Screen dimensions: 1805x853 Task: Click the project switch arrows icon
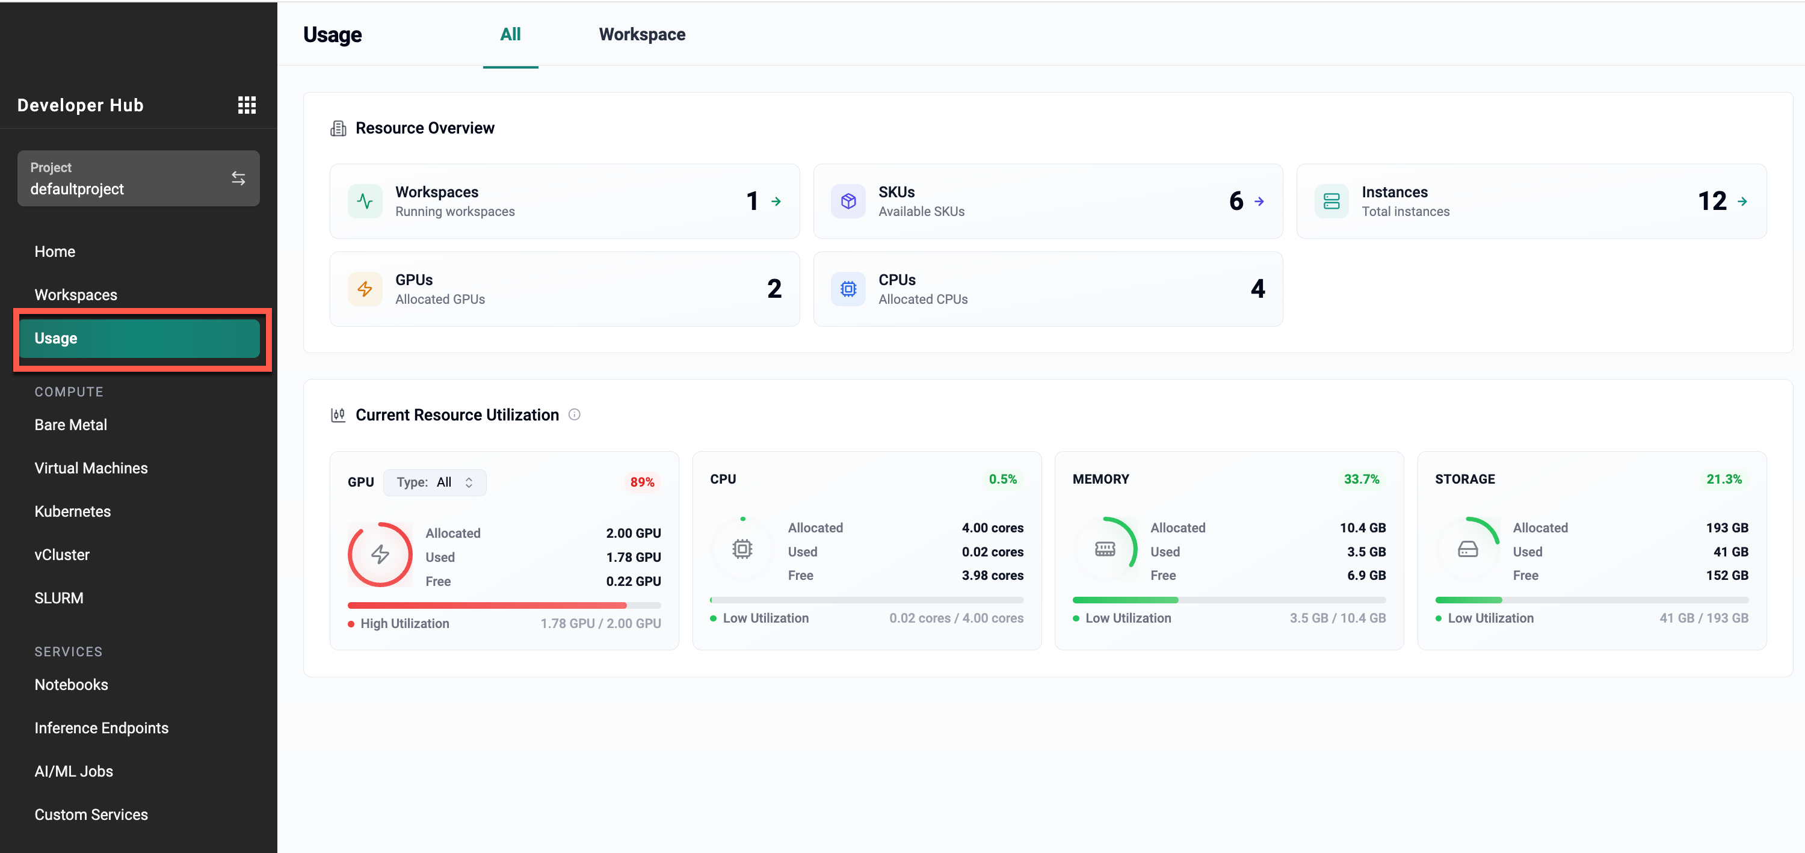coord(238,179)
